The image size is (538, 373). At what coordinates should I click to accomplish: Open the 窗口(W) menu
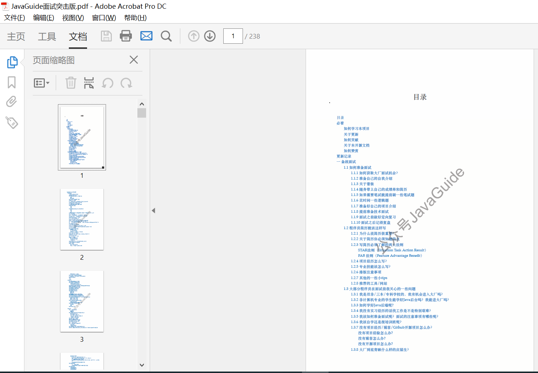point(104,17)
